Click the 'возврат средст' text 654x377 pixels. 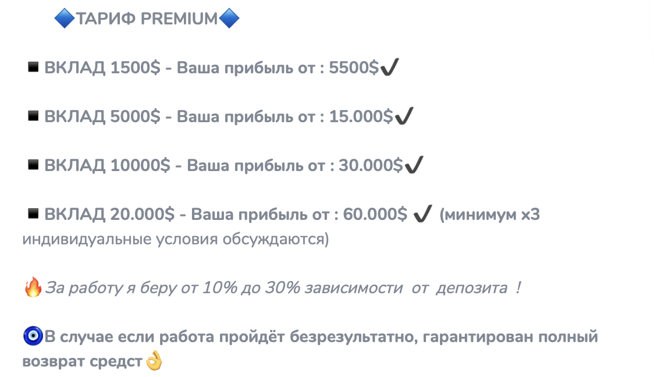click(83, 361)
